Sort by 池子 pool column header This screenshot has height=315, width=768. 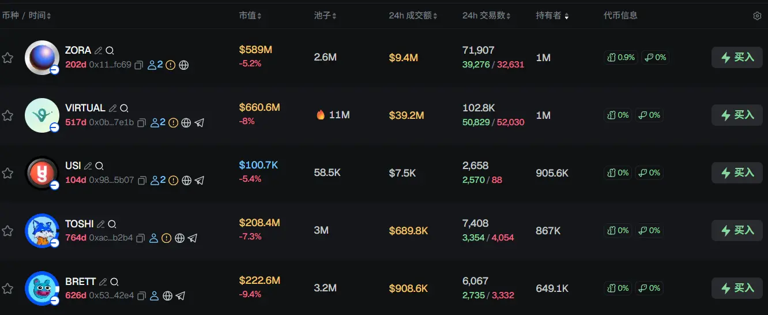(x=325, y=16)
